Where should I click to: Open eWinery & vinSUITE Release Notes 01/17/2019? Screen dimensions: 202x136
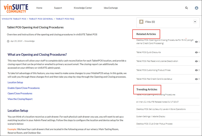(x=157, y=102)
